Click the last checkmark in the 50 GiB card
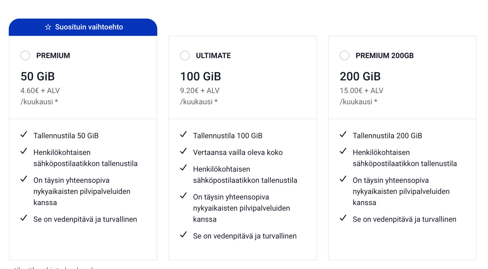 coord(24,218)
